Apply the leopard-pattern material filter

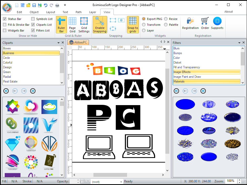coord(232,143)
